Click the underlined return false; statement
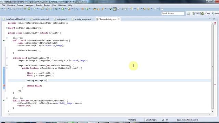Viewport: 219px width, 123px height. 34,86
